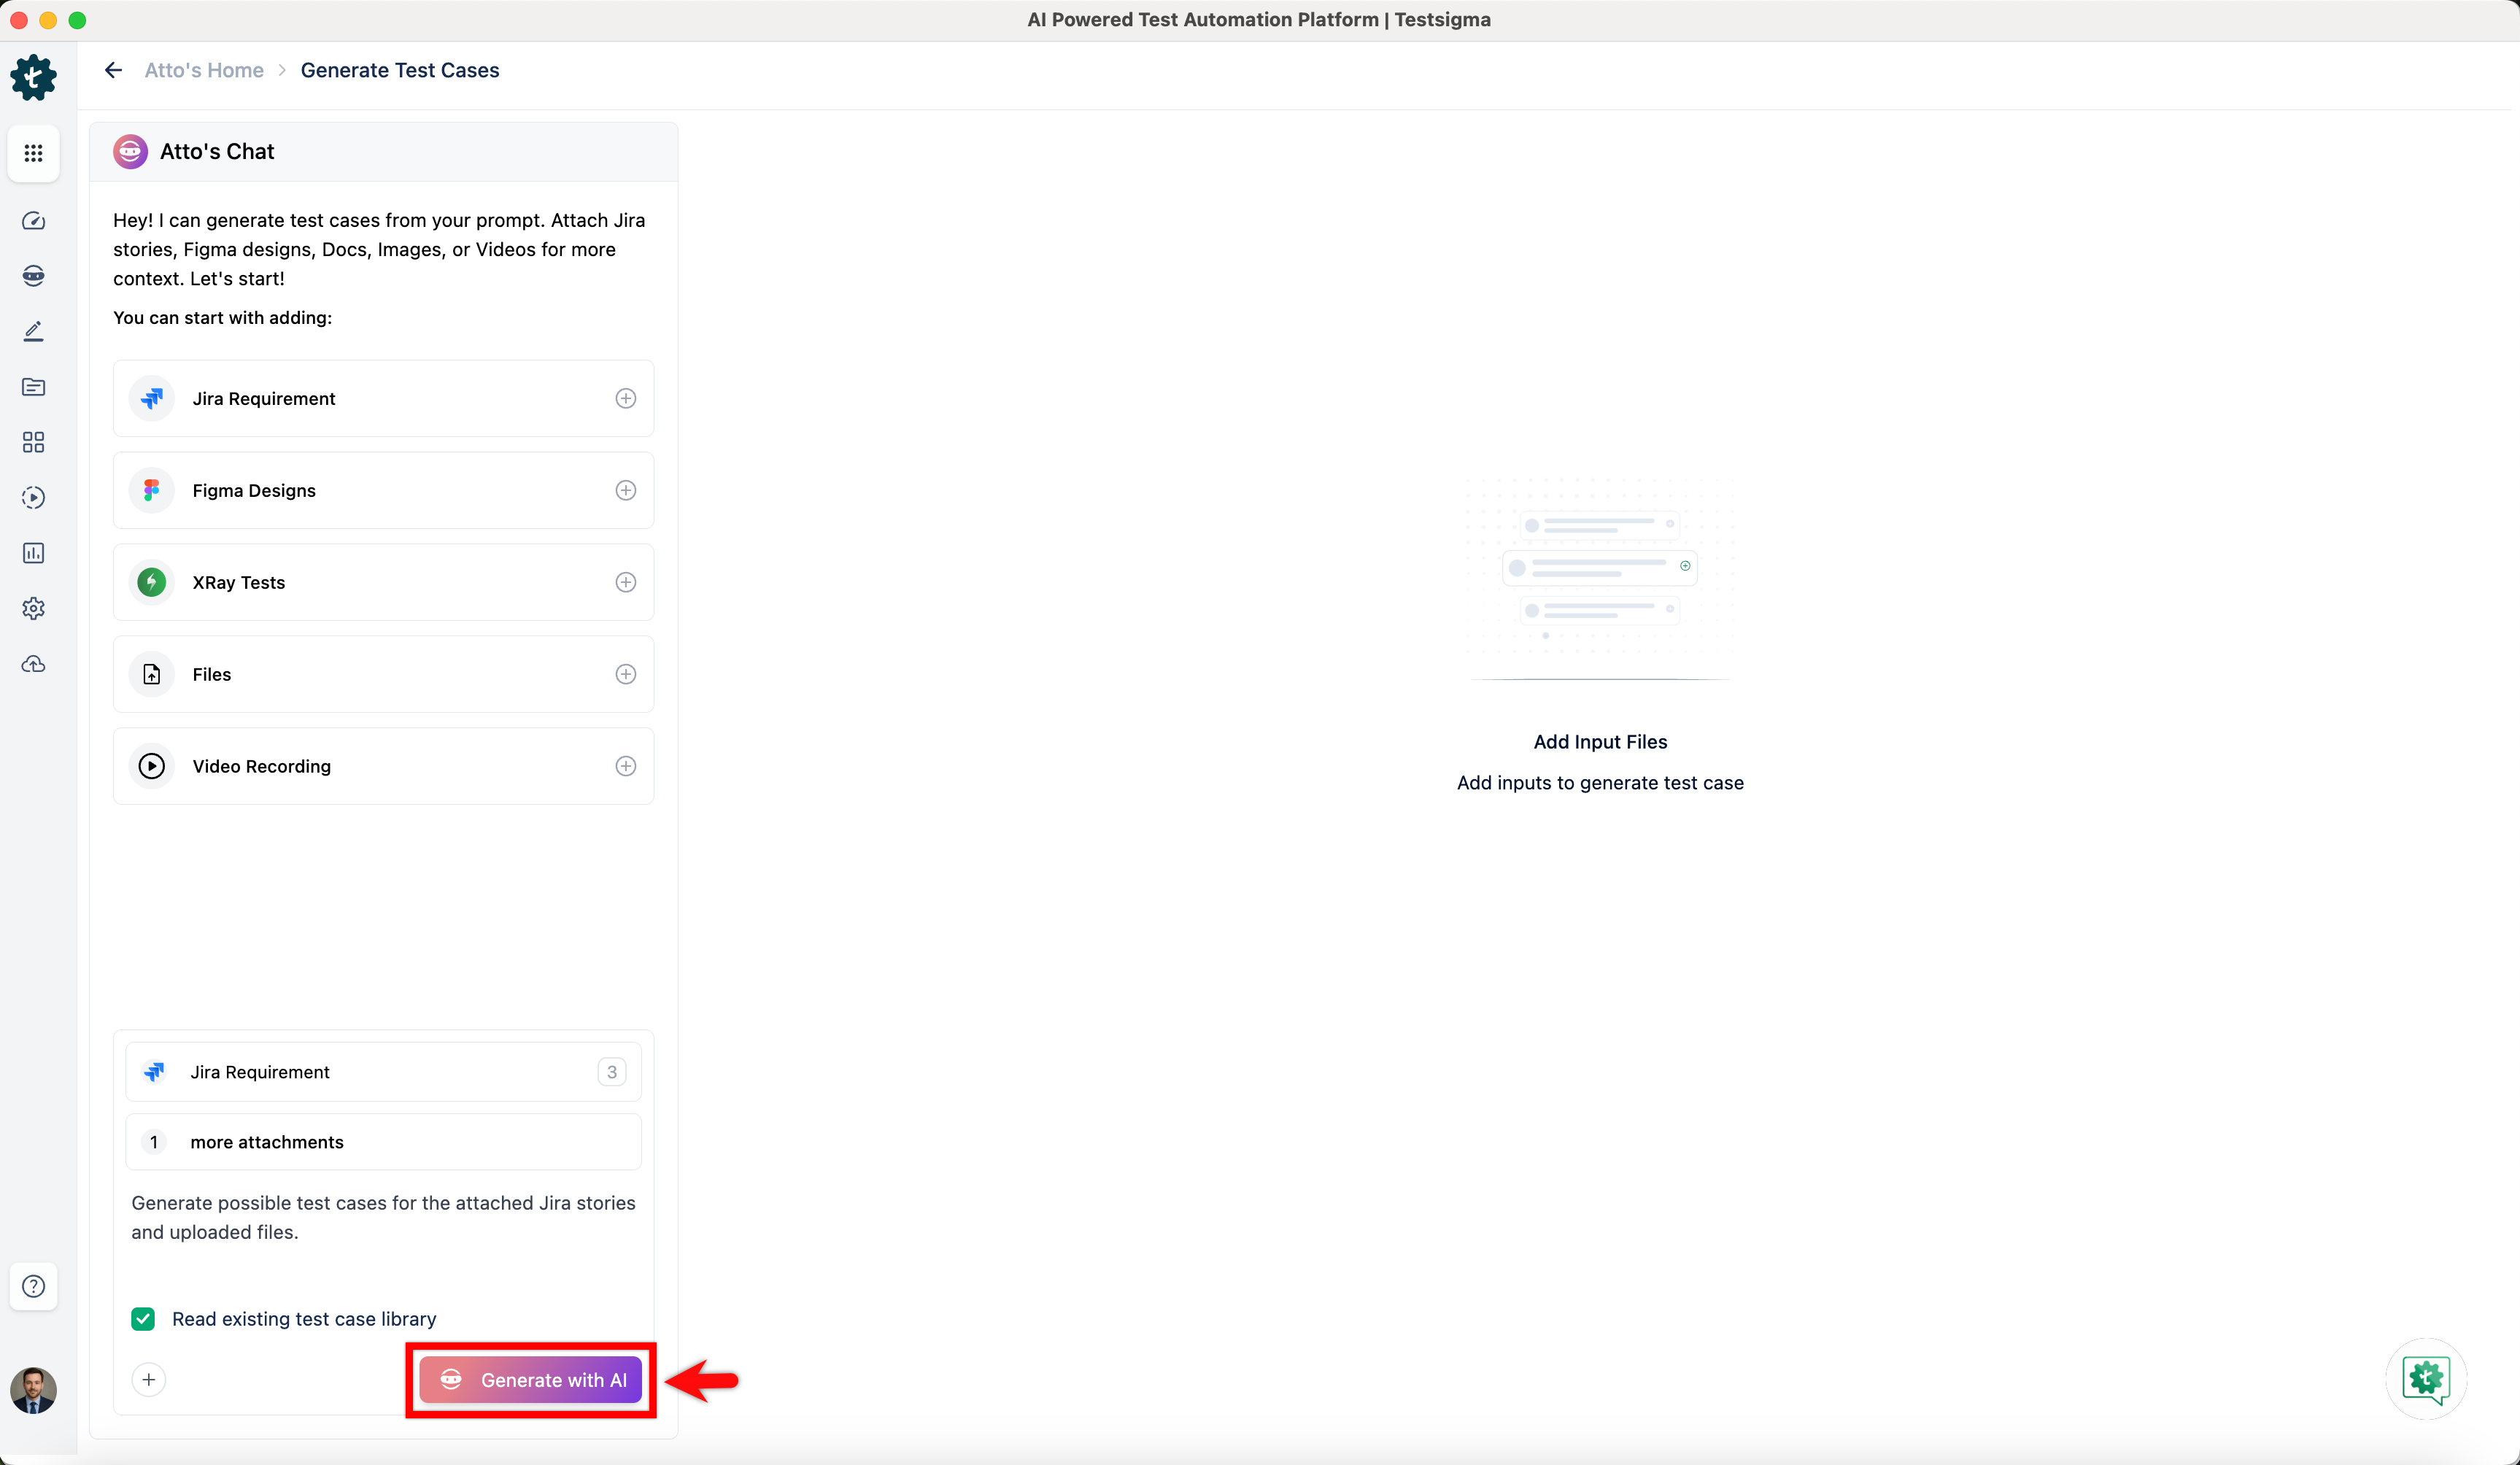2520x1465 pixels.
Task: Add a Jira Requirement using its plus control
Action: [626, 398]
